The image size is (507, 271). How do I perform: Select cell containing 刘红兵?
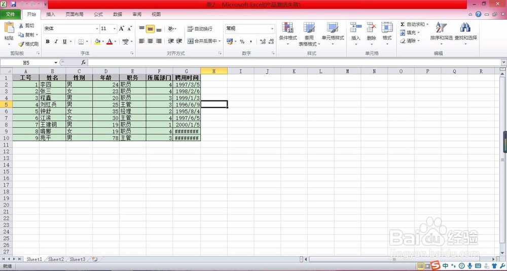pos(52,104)
